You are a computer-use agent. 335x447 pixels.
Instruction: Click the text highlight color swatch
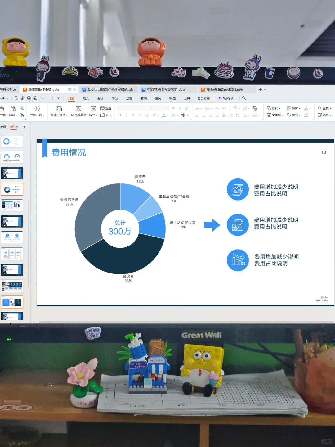click(x=174, y=115)
